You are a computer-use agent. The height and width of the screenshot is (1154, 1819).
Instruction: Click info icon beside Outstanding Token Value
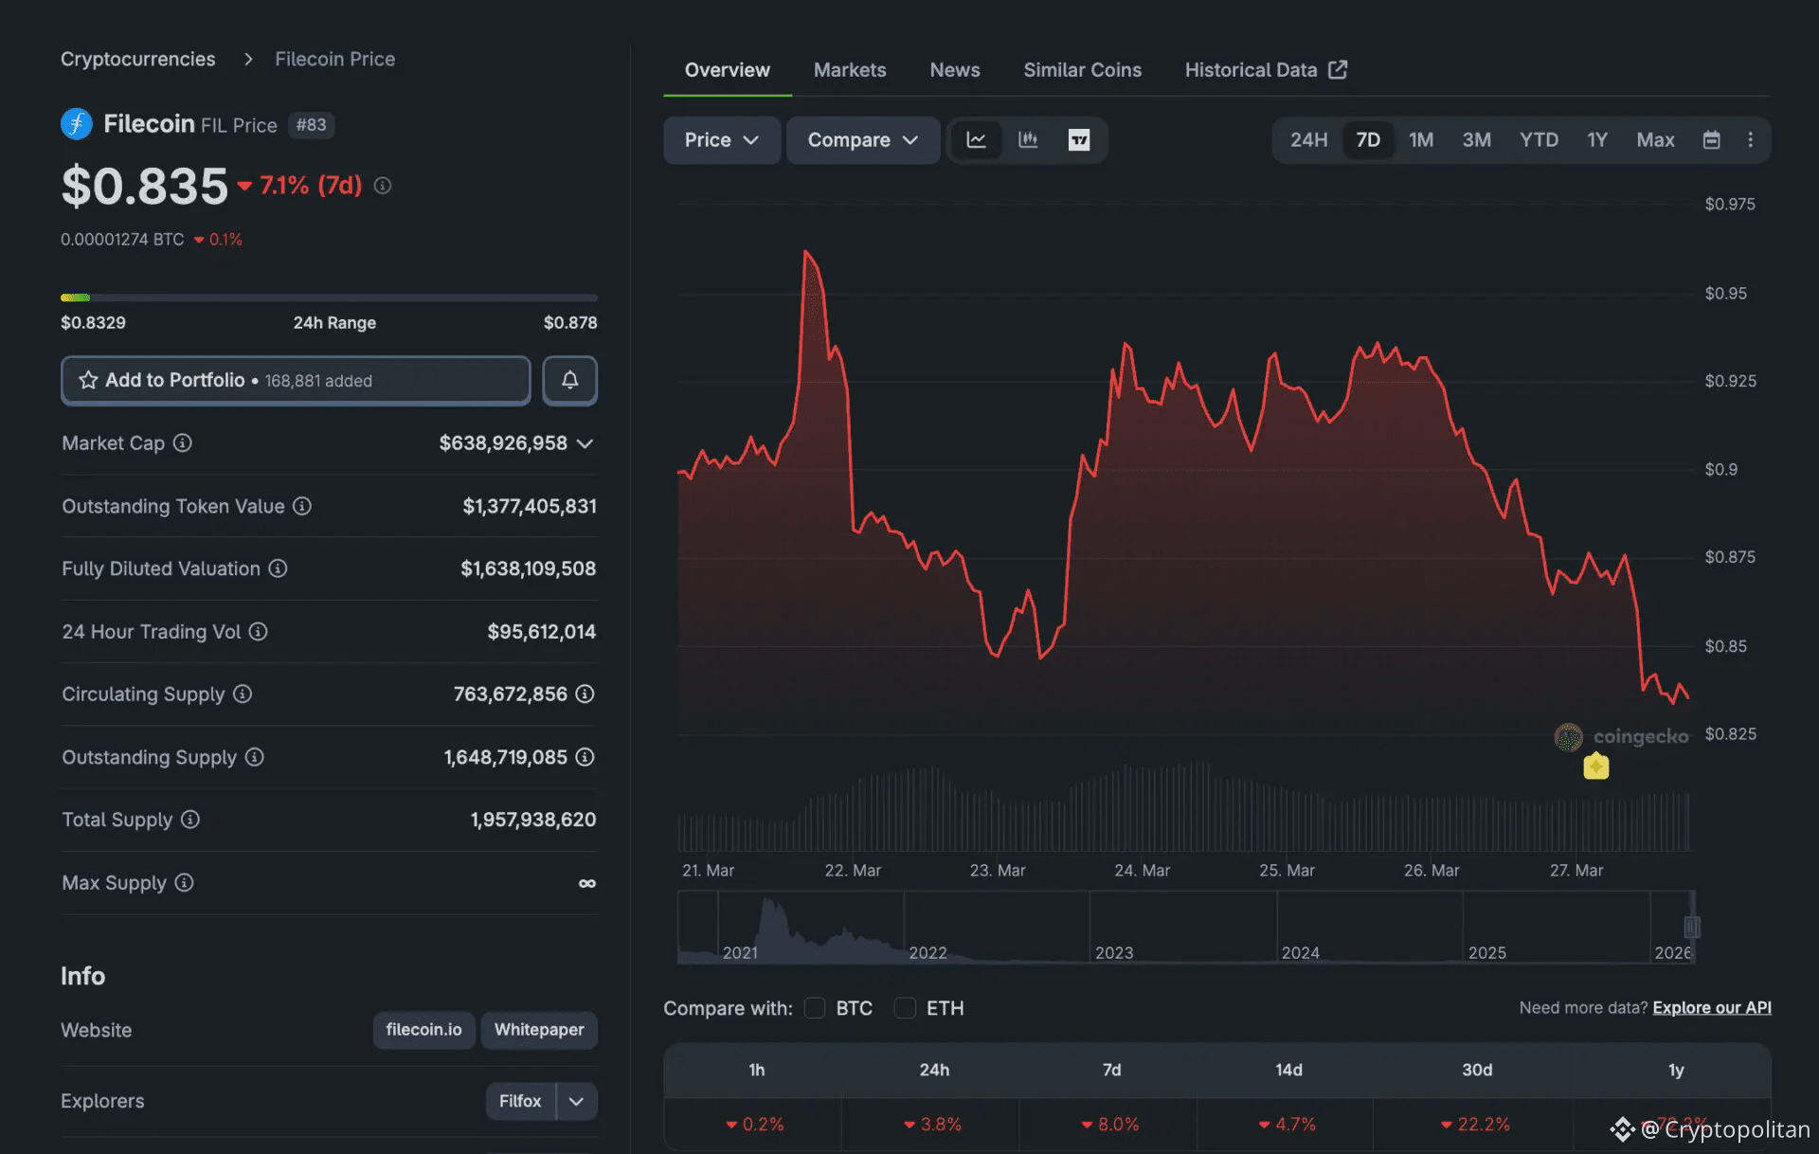tap(302, 506)
